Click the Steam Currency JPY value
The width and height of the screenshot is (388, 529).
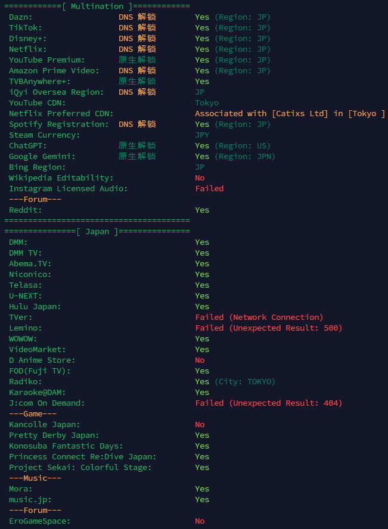[202, 135]
